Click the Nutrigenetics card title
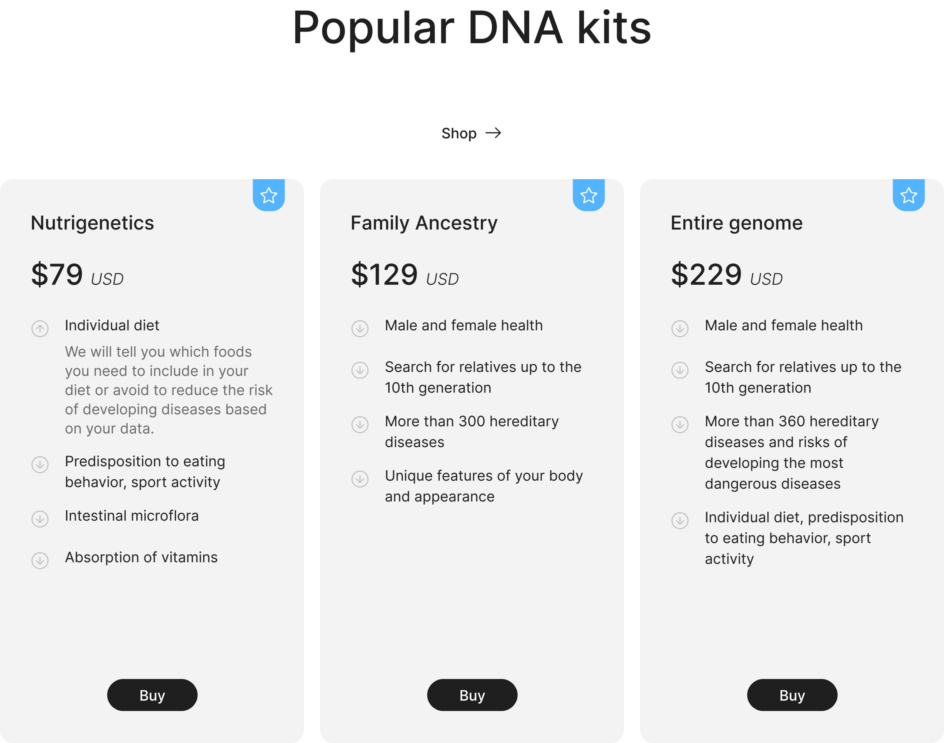This screenshot has height=743, width=944. (92, 223)
